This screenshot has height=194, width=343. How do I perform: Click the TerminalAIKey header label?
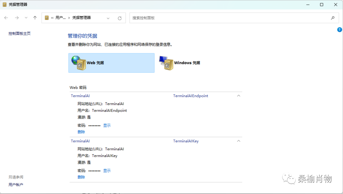point(186,141)
